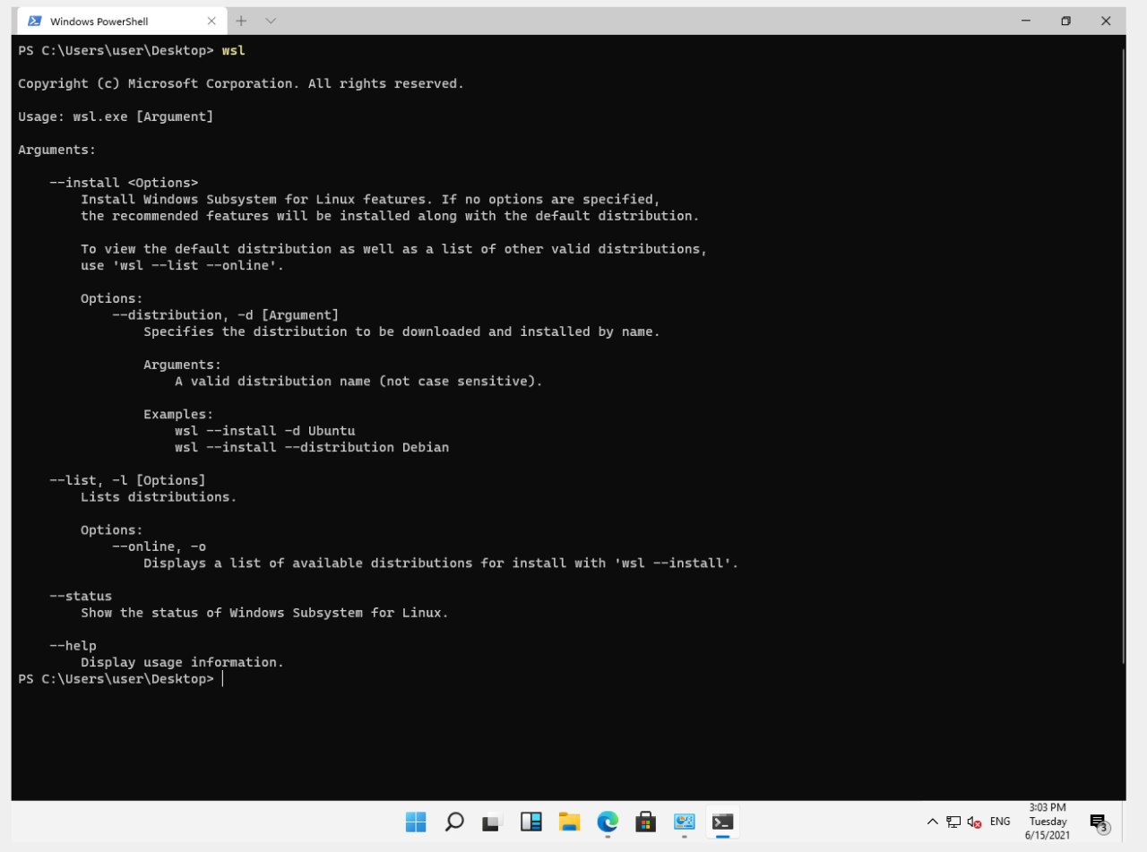
Task: Click the '--help' argument line
Action: [x=73, y=645]
